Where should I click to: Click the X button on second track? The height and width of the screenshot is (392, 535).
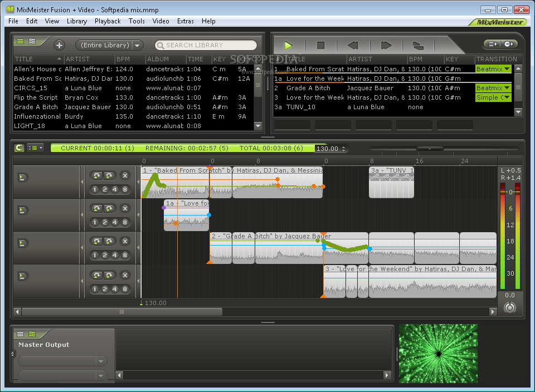tap(125, 208)
